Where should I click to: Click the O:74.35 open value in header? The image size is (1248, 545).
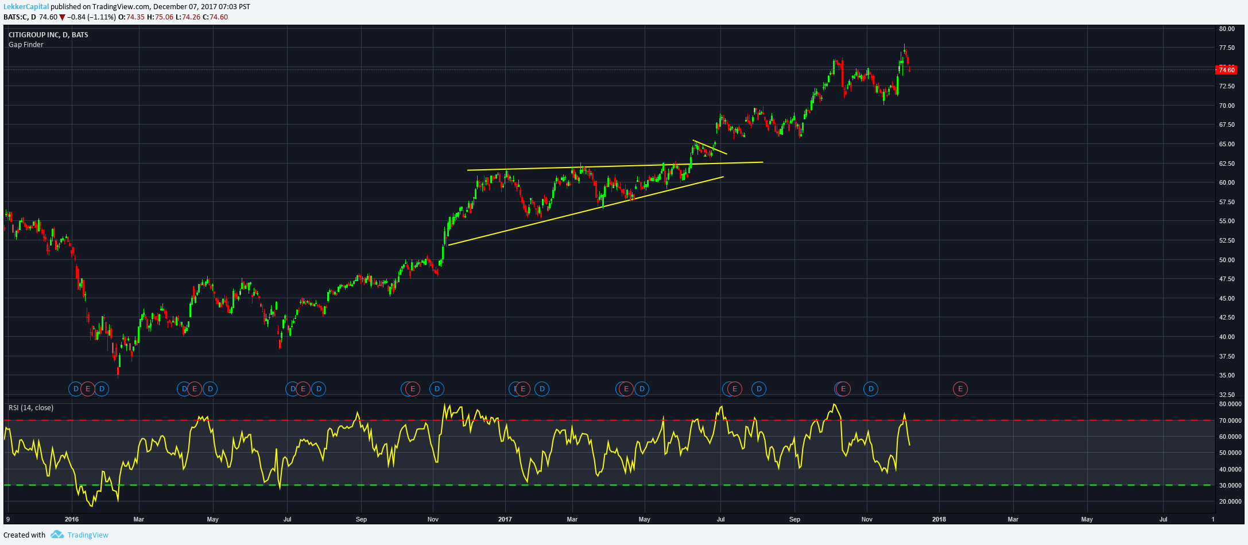pos(131,17)
